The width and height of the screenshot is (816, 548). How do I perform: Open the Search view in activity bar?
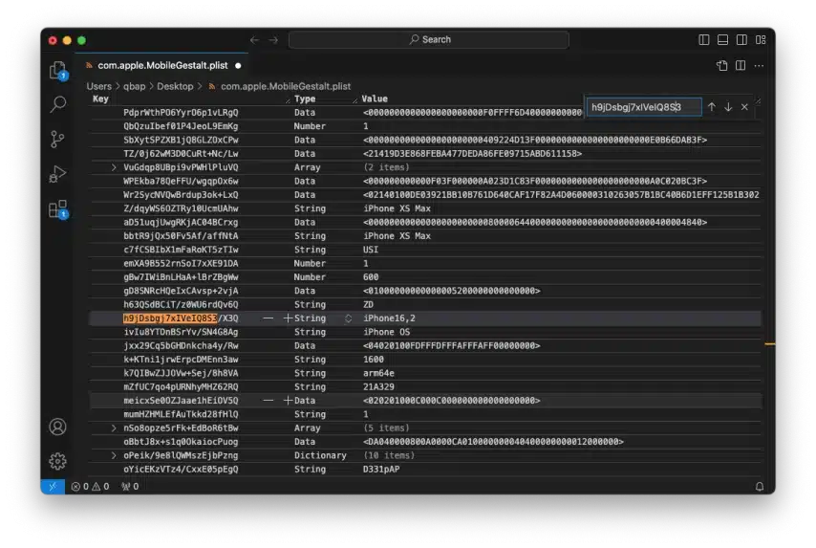coord(57,104)
